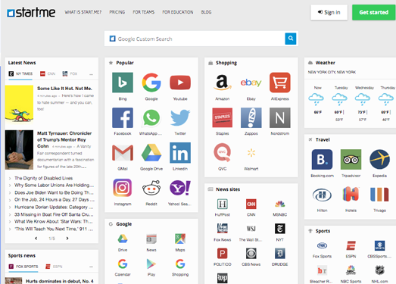Go to next page of Latest News

[x=67, y=239]
